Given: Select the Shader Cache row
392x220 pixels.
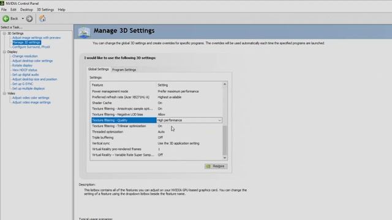Looking at the screenshot, I should [x=156, y=103].
